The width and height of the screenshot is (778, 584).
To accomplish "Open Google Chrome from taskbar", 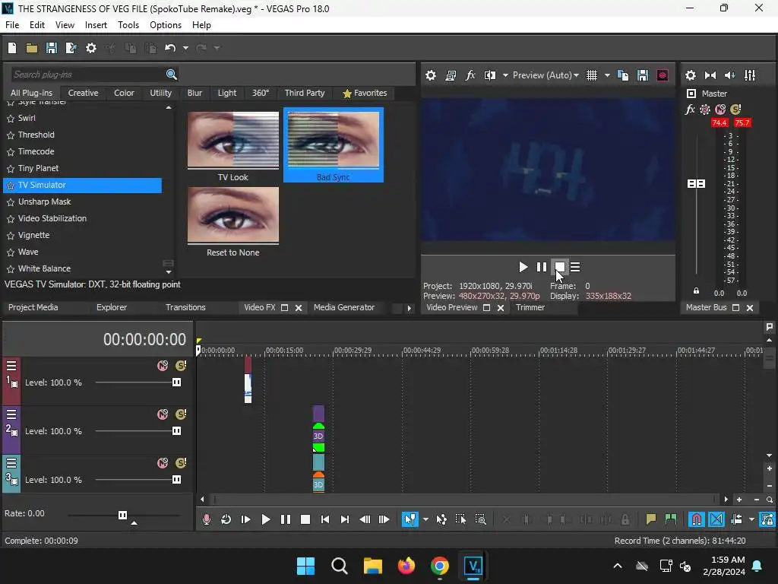I will coord(440,566).
